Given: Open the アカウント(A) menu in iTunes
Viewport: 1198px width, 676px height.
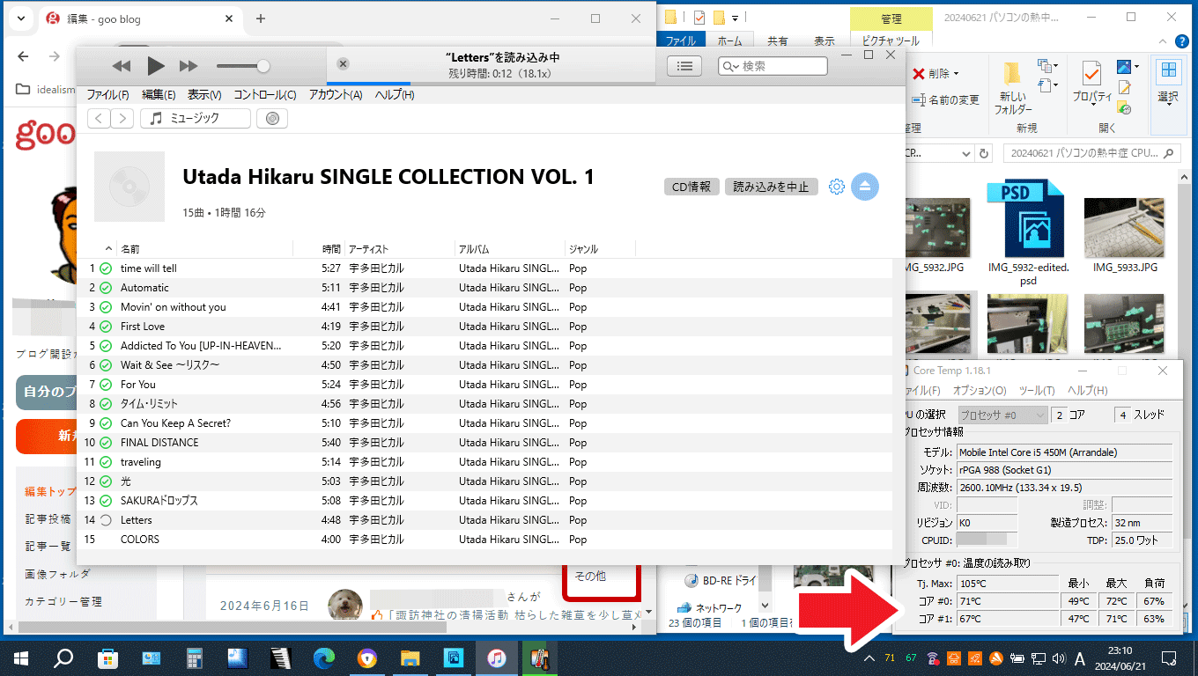Looking at the screenshot, I should (x=336, y=95).
